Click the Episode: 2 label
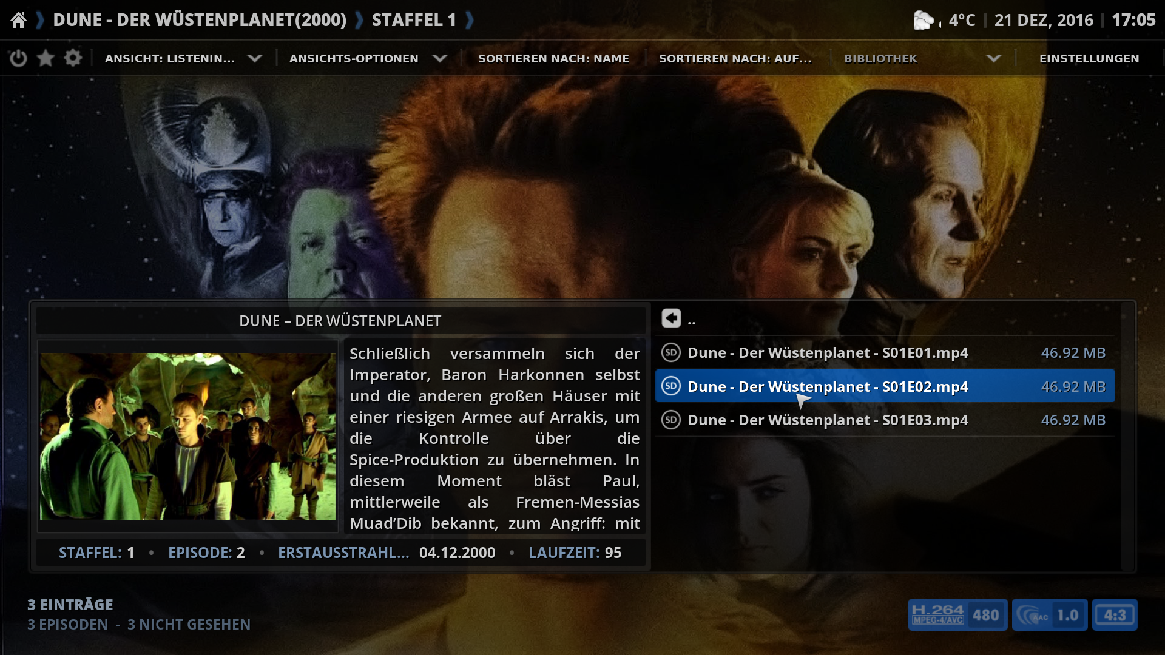Screen dimensions: 1165x655 point(206,553)
